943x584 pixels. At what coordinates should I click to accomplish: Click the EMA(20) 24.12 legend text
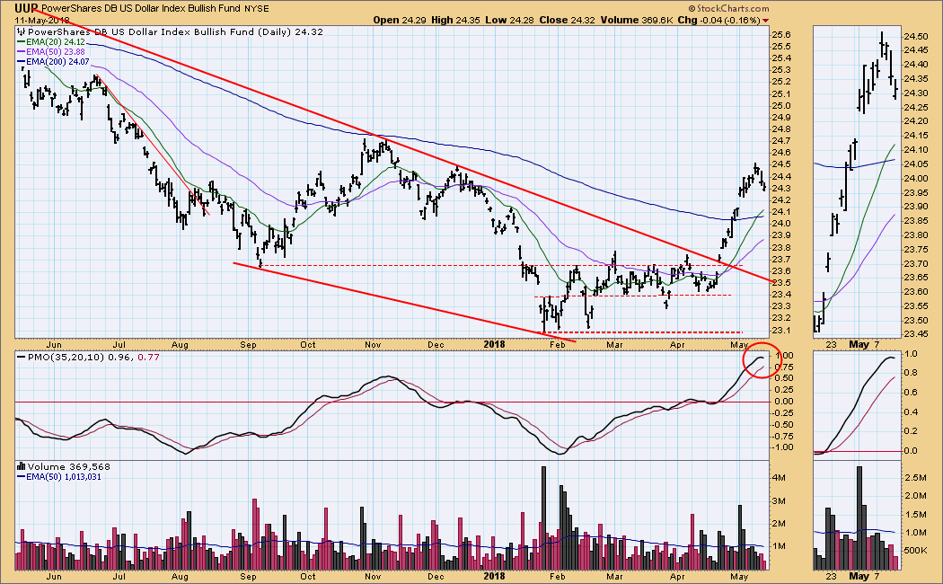[56, 42]
